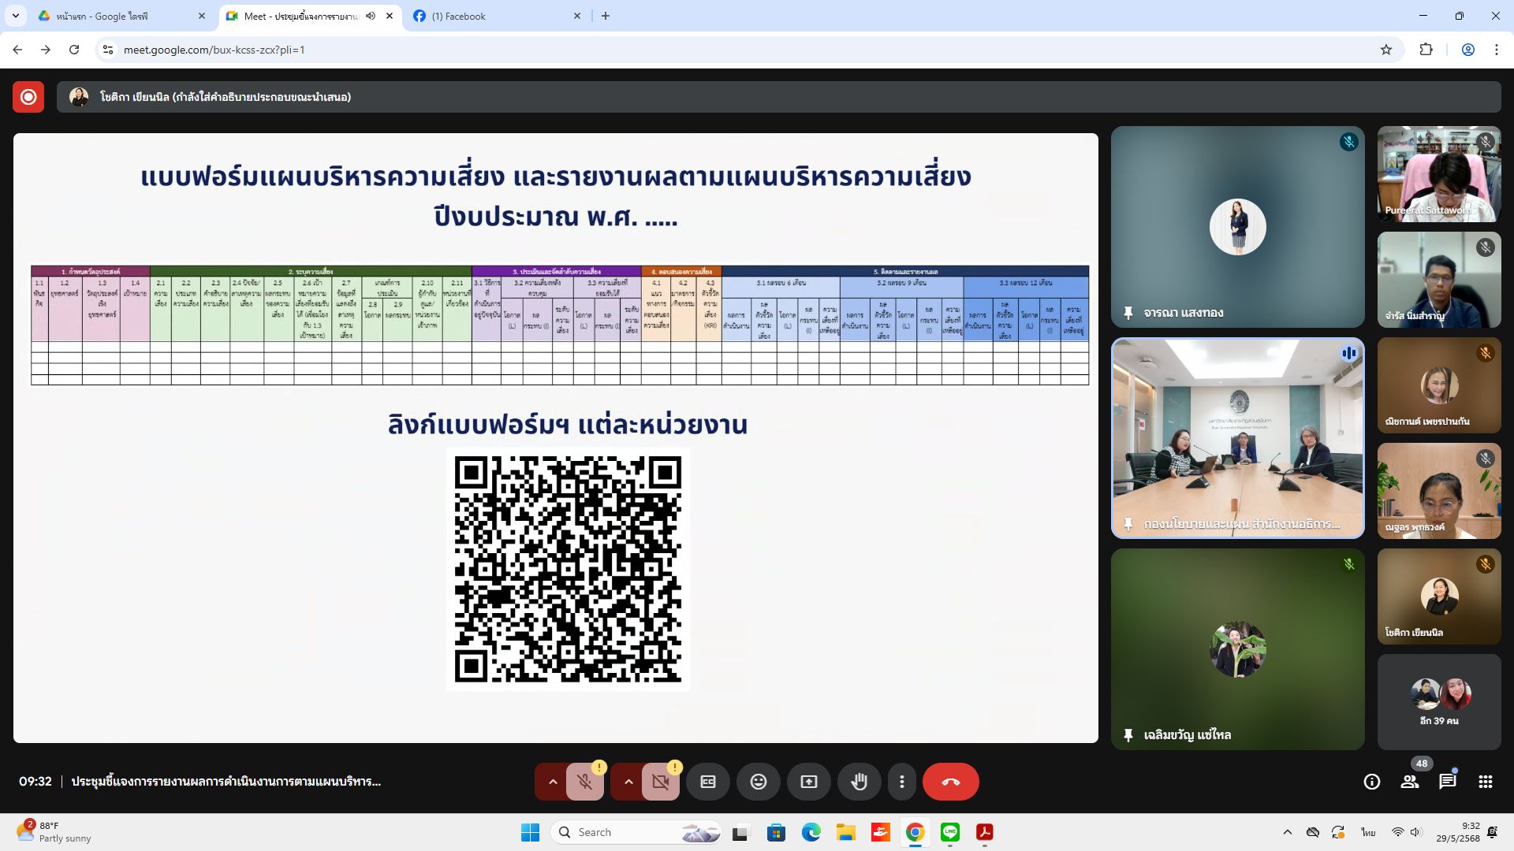Open the meeting details info icon
1514x851 pixels.
(1371, 782)
